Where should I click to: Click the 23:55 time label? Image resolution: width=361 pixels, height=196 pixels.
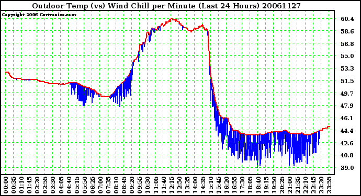tap(329, 185)
